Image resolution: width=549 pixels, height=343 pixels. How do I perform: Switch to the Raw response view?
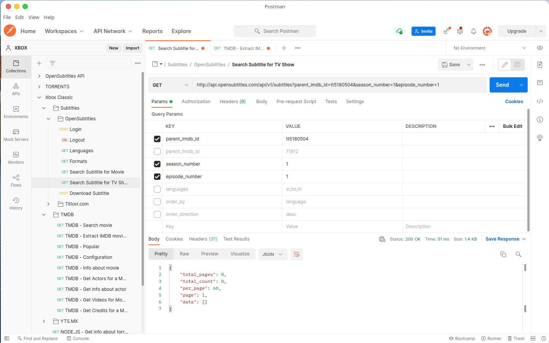(184, 254)
